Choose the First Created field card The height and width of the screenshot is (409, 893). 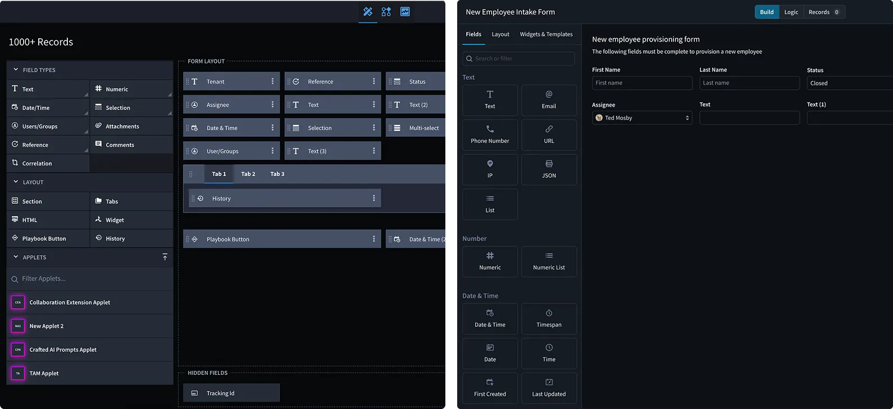(x=490, y=388)
